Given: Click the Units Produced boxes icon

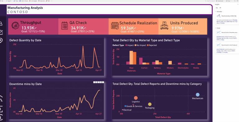Looking at the screenshot, I should (164, 25).
